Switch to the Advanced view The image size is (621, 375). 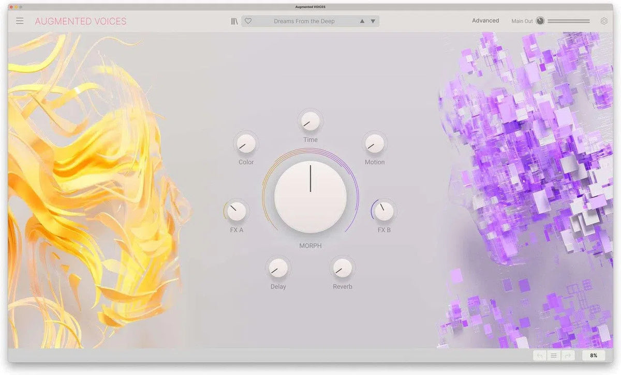coord(485,20)
